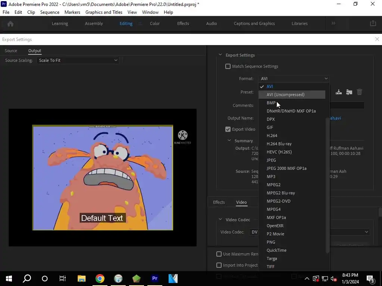Click the muted volume tray icon
The width and height of the screenshot is (382, 286).
(334, 279)
